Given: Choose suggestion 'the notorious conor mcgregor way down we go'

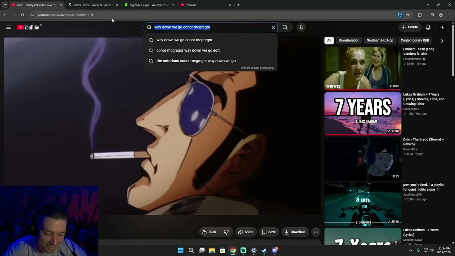Looking at the screenshot, I should pyautogui.click(x=210, y=61).
